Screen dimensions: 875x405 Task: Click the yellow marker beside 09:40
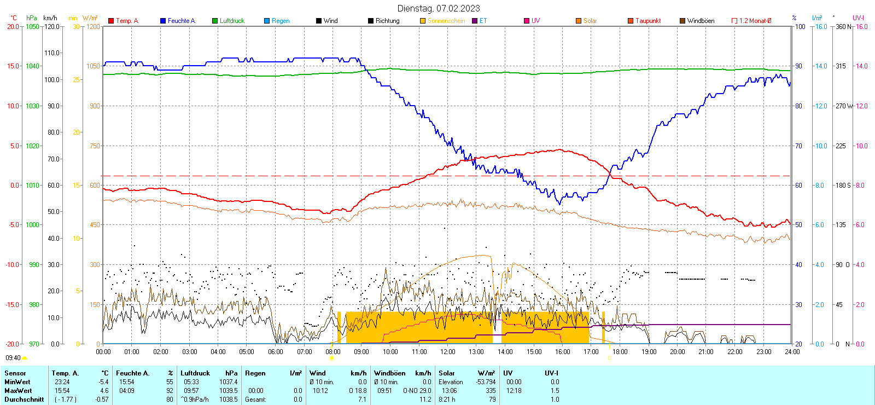pos(25,358)
